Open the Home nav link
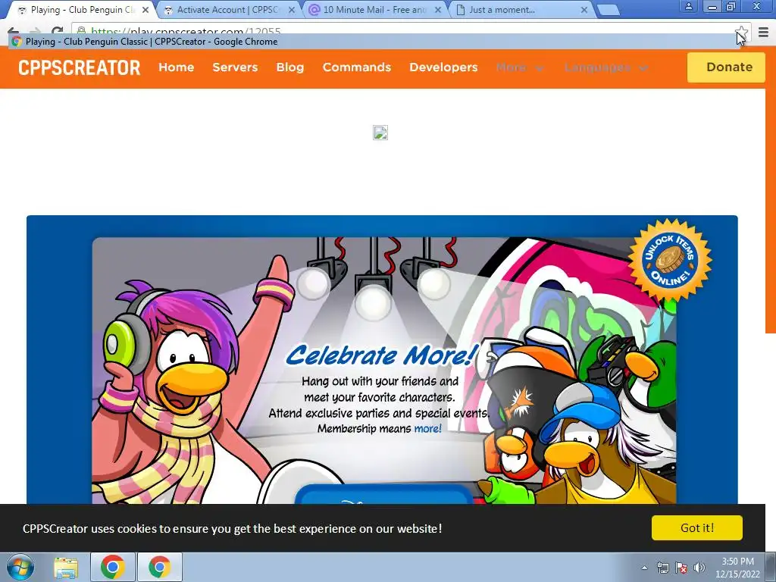This screenshot has width=776, height=582. tap(176, 67)
